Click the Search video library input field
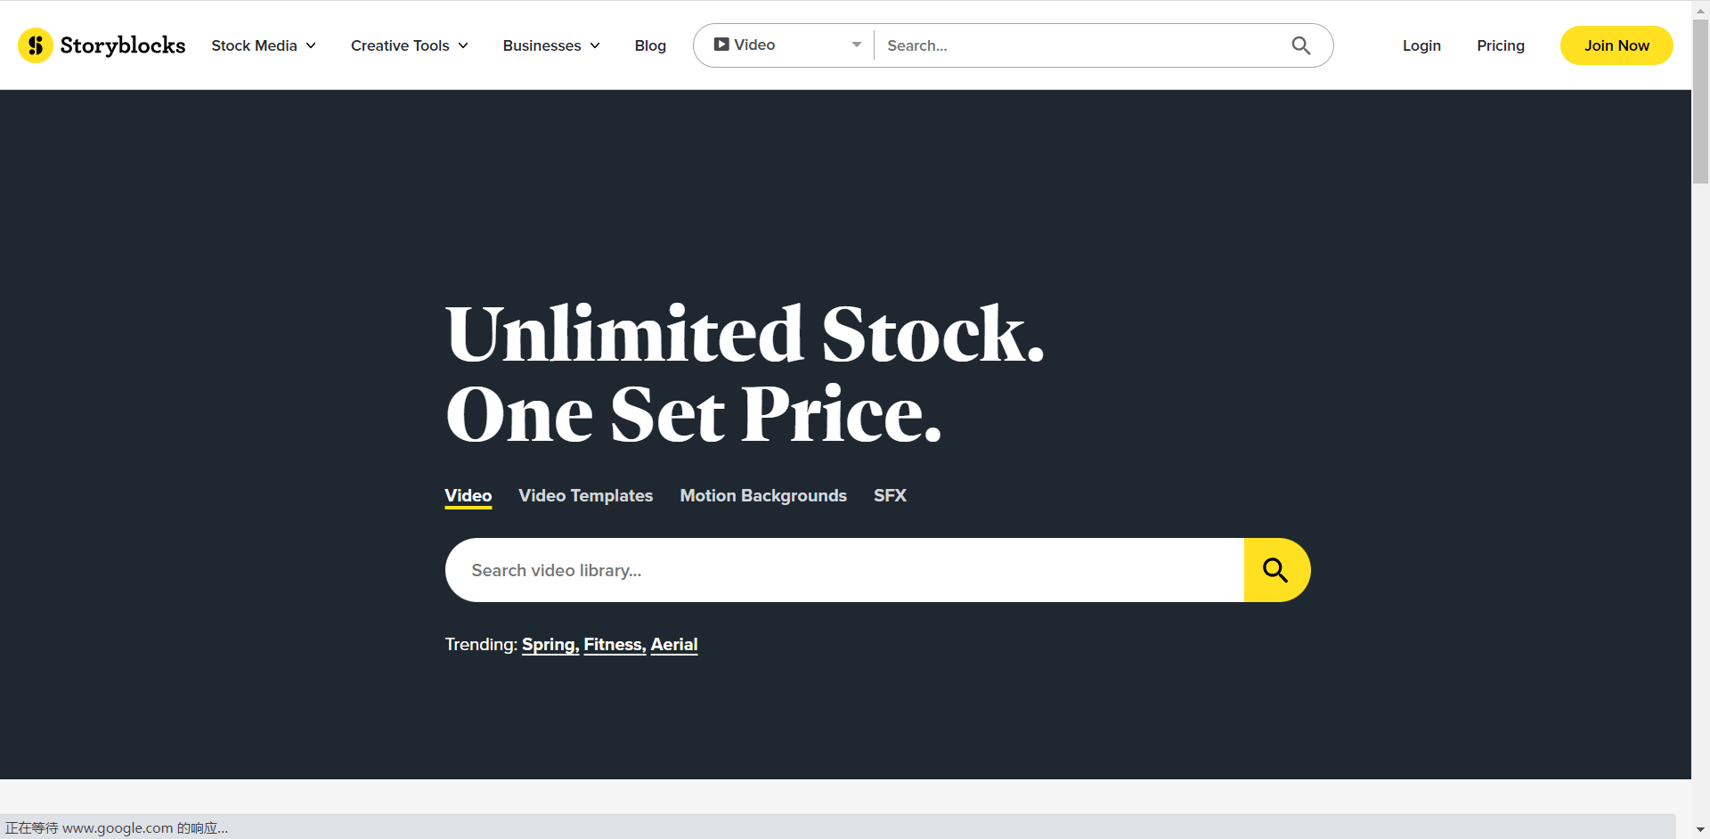 click(844, 570)
